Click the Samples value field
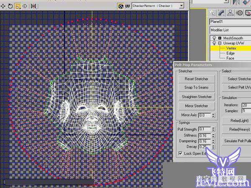 click(x=246, y=111)
